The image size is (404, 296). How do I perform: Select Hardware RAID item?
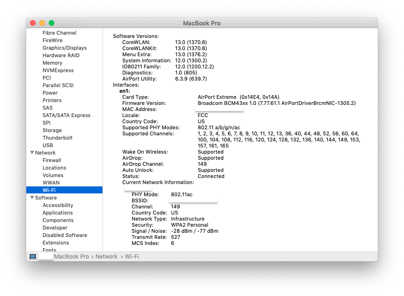tap(61, 55)
